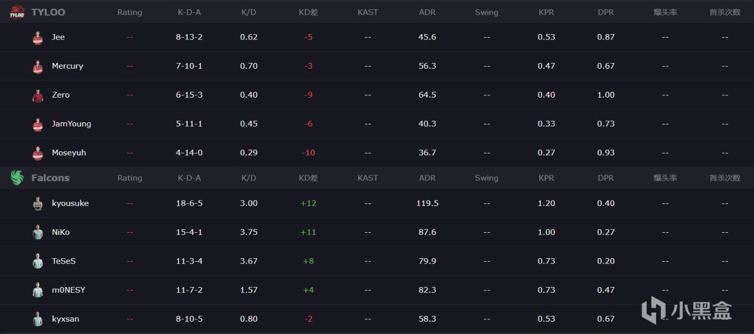
Task: Open the Falcons team name link
Action: 50,178
